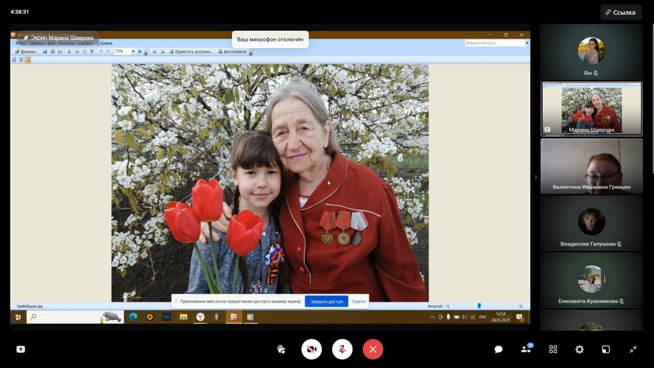Click the Введите вопрос input field
This screenshot has width=654, height=368.
click(x=495, y=43)
